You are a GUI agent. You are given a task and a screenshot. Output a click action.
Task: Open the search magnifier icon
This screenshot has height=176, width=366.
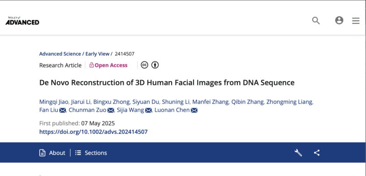[316, 21]
